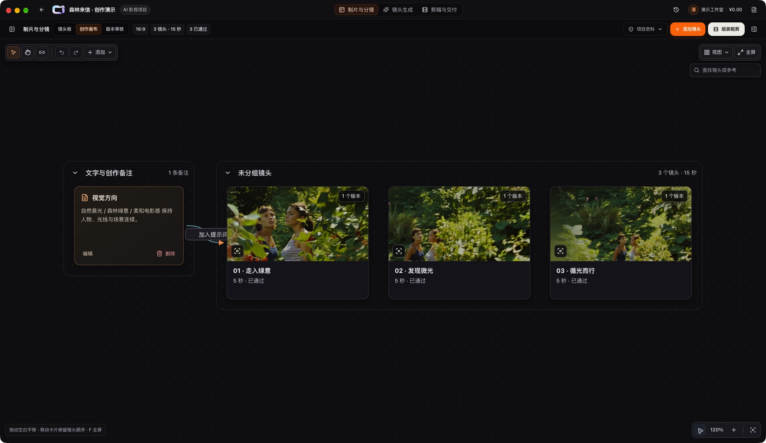Screen dimensions: 766x443
Task: Expand the 项目资料 dropdown
Action: pyautogui.click(x=645, y=29)
